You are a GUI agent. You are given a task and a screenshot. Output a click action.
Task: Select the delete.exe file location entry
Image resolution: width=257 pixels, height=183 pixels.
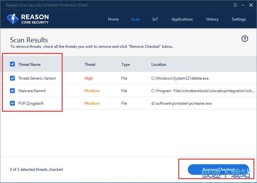click(181, 78)
